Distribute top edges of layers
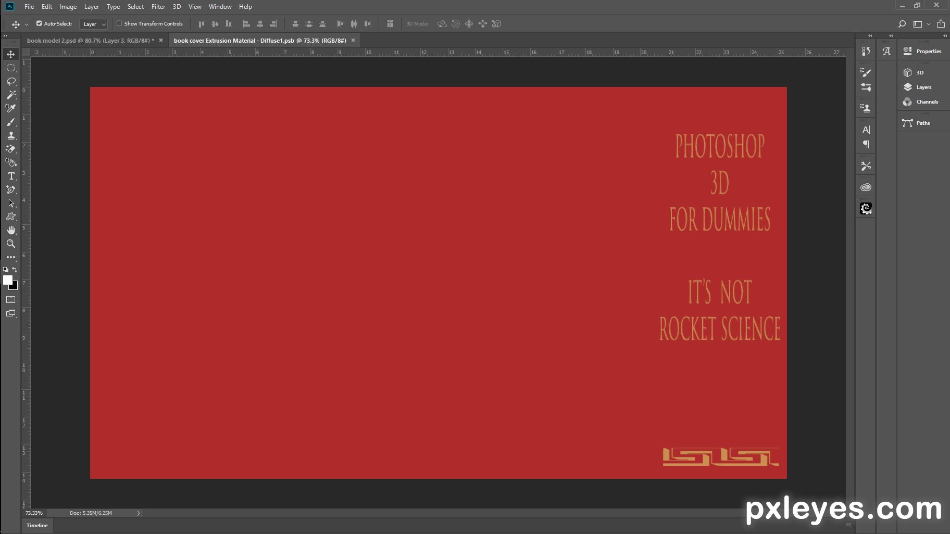Image resolution: width=950 pixels, height=534 pixels. tap(295, 24)
